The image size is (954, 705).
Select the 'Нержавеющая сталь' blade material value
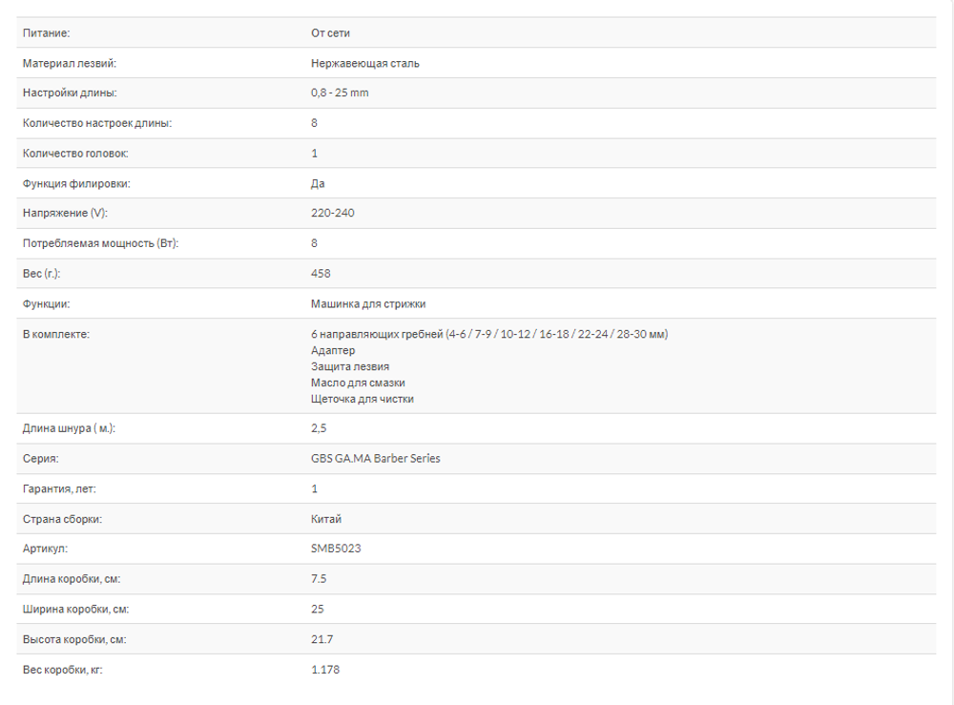click(364, 64)
